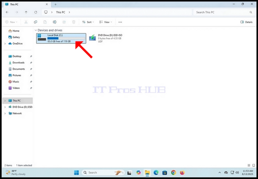Click the Forward navigation arrow
Image resolution: width=258 pixels, height=179 pixels.
click(x=17, y=12)
